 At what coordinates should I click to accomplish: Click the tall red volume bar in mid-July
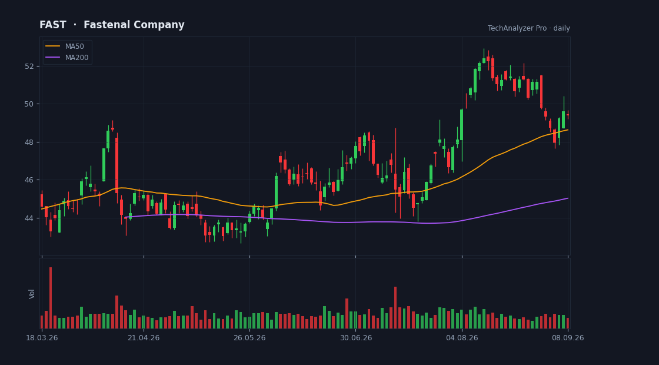coord(395,307)
